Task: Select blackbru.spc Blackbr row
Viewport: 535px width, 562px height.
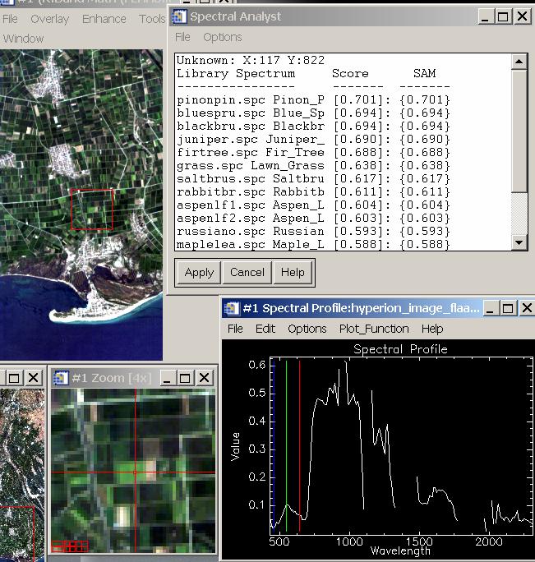Action: point(313,127)
